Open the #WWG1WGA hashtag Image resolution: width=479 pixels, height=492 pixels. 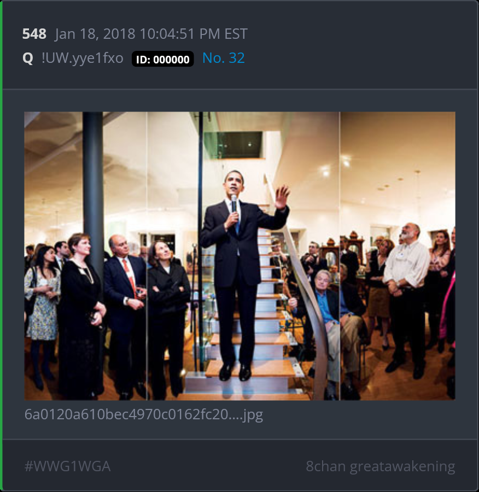[67, 466]
